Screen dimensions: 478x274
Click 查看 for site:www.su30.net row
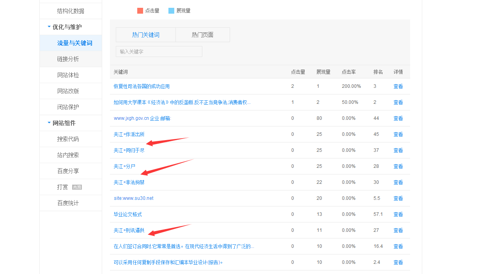coord(398,198)
